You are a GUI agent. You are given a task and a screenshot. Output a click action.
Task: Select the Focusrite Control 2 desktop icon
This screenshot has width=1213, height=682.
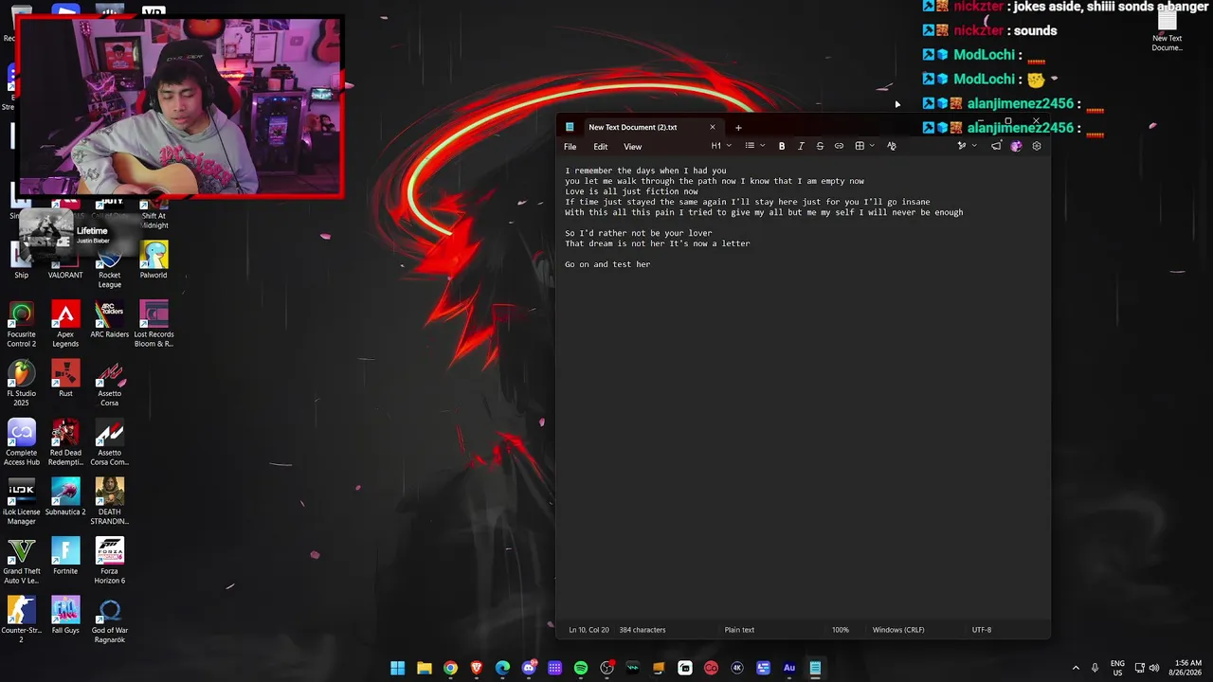click(21, 324)
